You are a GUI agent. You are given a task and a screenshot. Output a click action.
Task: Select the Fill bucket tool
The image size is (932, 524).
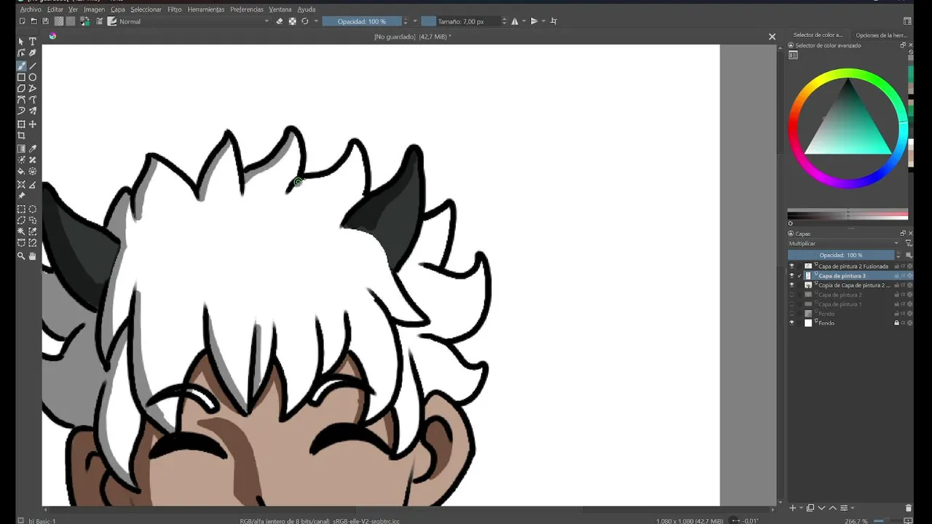click(x=21, y=172)
